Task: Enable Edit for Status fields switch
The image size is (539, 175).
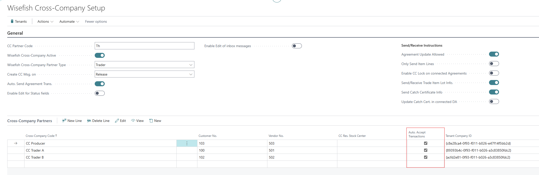Action: coord(100,93)
